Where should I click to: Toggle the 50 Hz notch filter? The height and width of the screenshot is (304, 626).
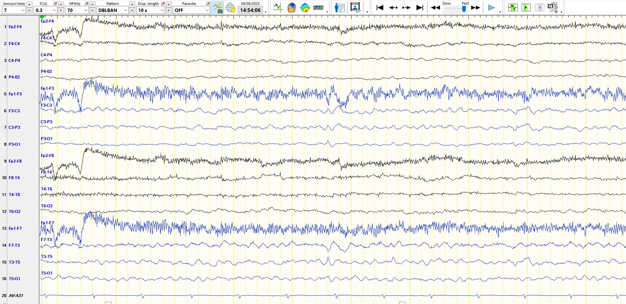[218, 8]
